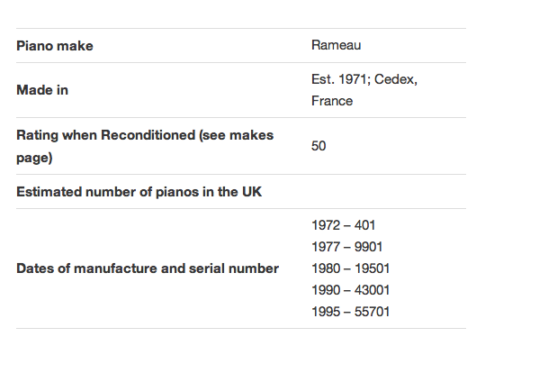This screenshot has width=539, height=373.
Task: Click the empty UK pianos count cell
Action: [x=389, y=192]
